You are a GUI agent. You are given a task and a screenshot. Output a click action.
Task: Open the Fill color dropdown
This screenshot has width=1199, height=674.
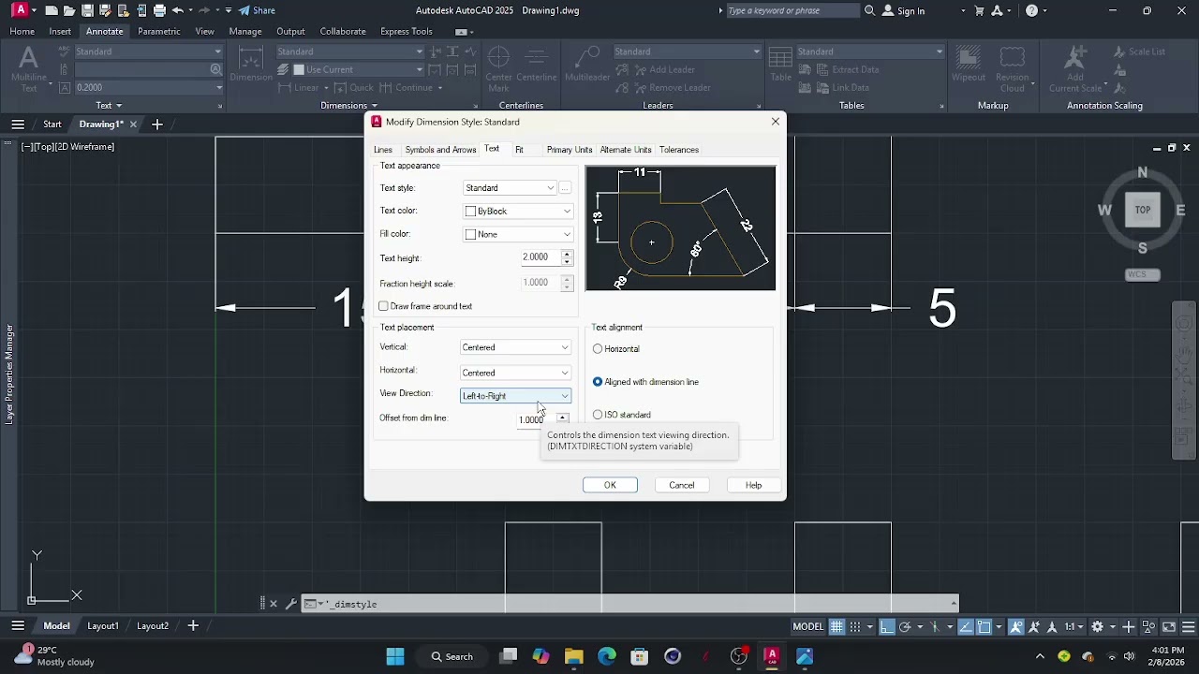[517, 234]
